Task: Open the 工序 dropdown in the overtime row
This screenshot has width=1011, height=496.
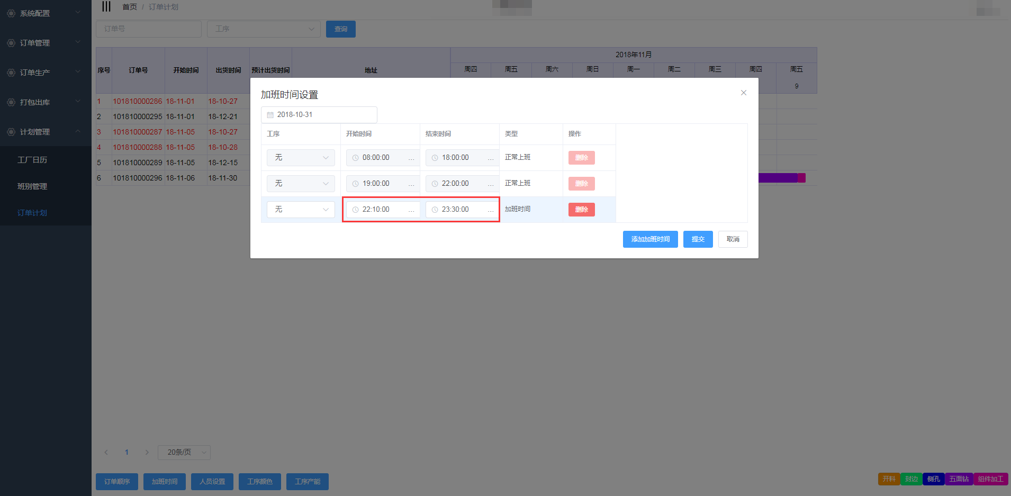Action: coord(301,210)
